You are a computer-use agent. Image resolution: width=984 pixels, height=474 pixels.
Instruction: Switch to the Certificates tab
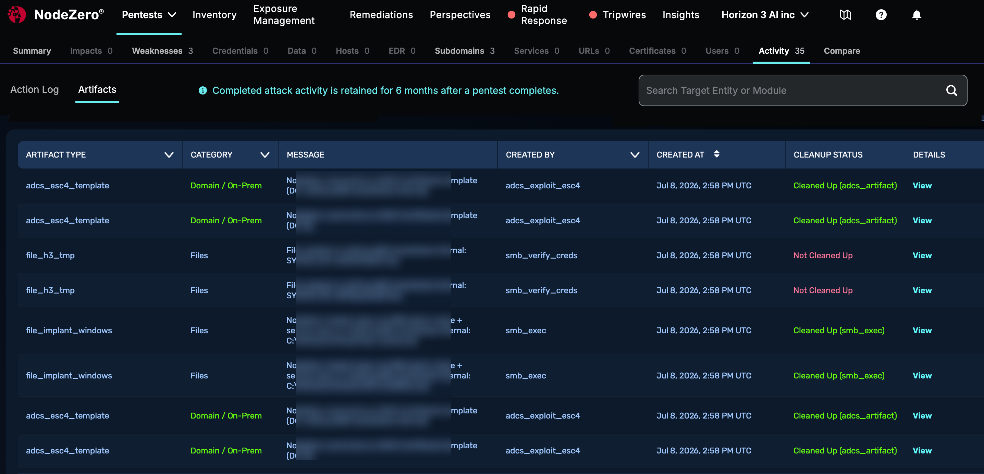[657, 51]
